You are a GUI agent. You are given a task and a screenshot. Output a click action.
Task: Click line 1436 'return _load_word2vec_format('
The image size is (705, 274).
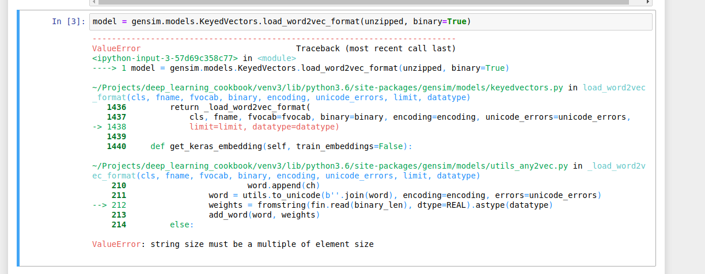pos(209,107)
